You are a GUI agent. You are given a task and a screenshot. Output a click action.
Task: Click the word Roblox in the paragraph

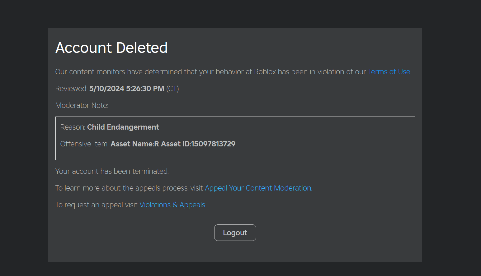265,72
